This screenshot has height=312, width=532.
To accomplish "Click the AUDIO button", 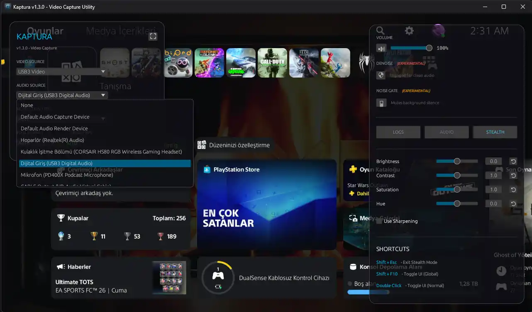I will (x=447, y=132).
